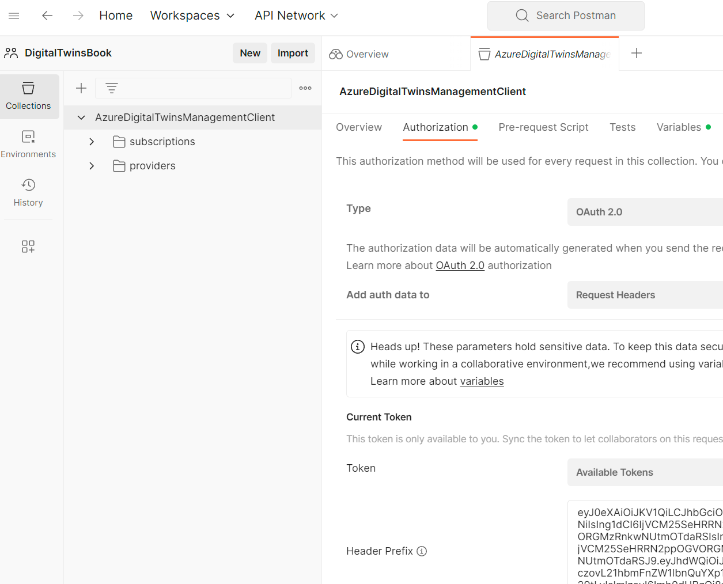
Task: Open the History sidebar icon
Action: (x=29, y=193)
